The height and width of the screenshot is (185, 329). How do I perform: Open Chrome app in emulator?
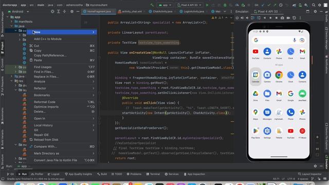pyautogui.click(x=279, y=77)
